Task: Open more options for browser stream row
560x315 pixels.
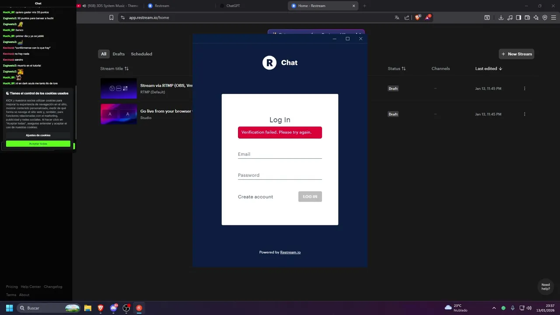Action: click(x=525, y=114)
